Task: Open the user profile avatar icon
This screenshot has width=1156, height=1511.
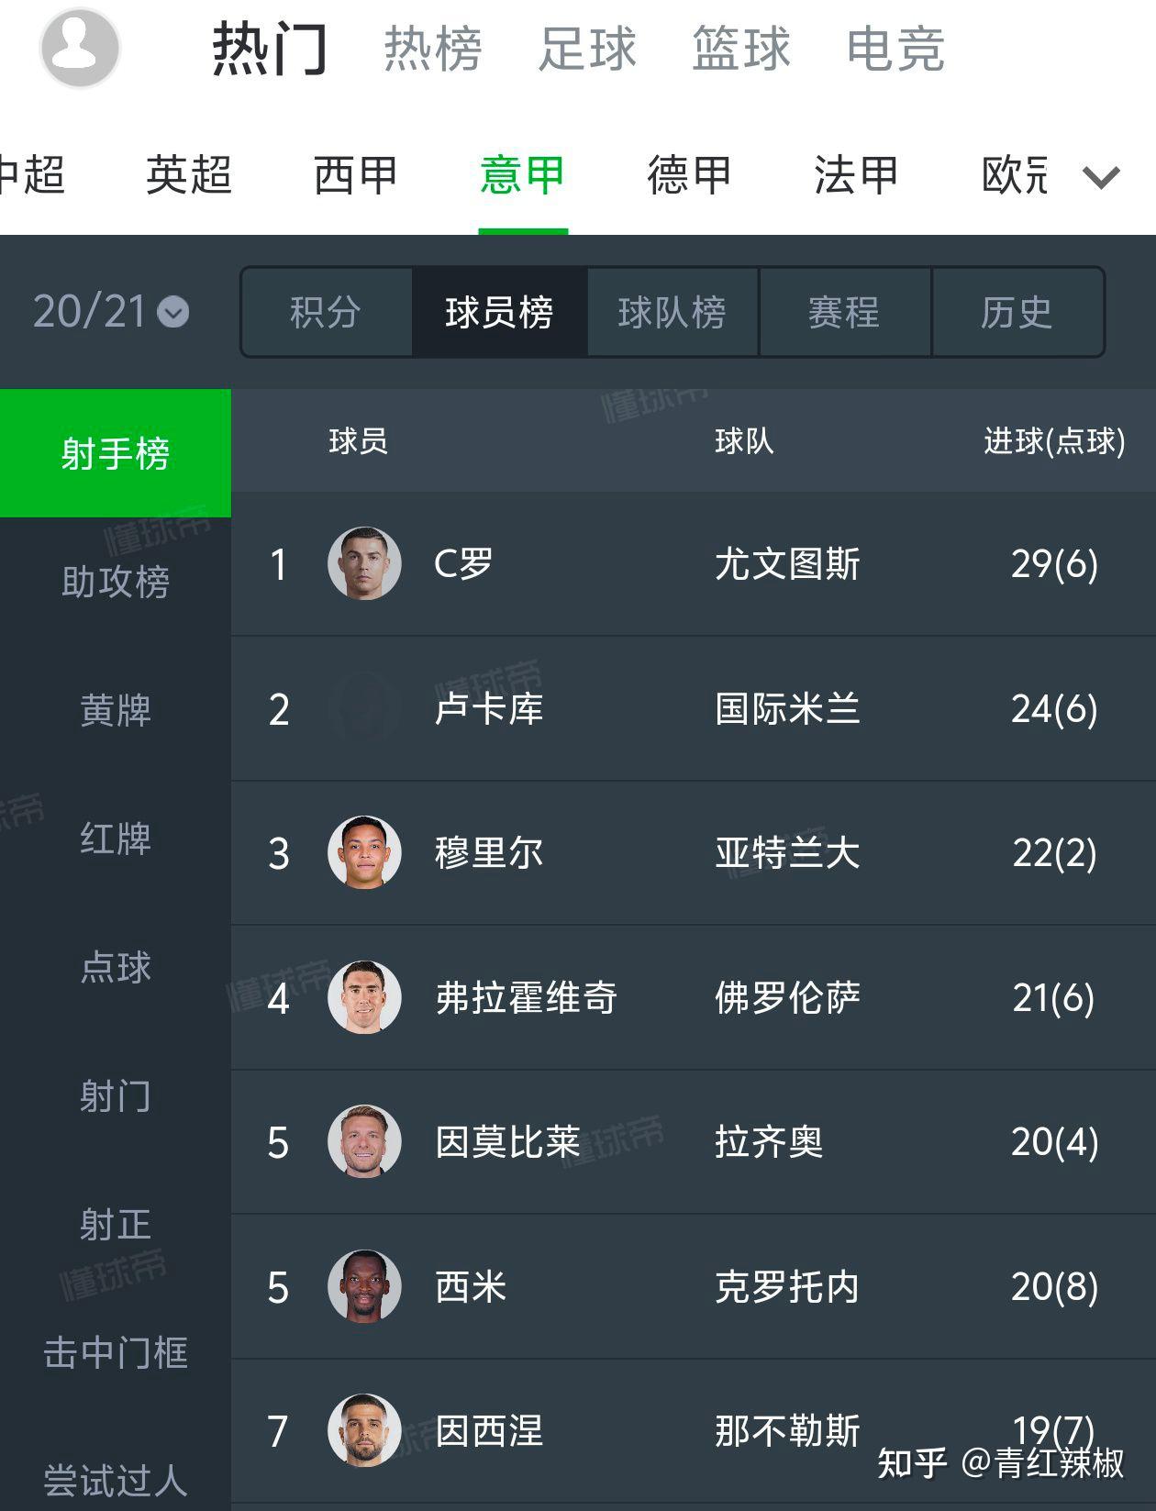Action: pyautogui.click(x=80, y=48)
